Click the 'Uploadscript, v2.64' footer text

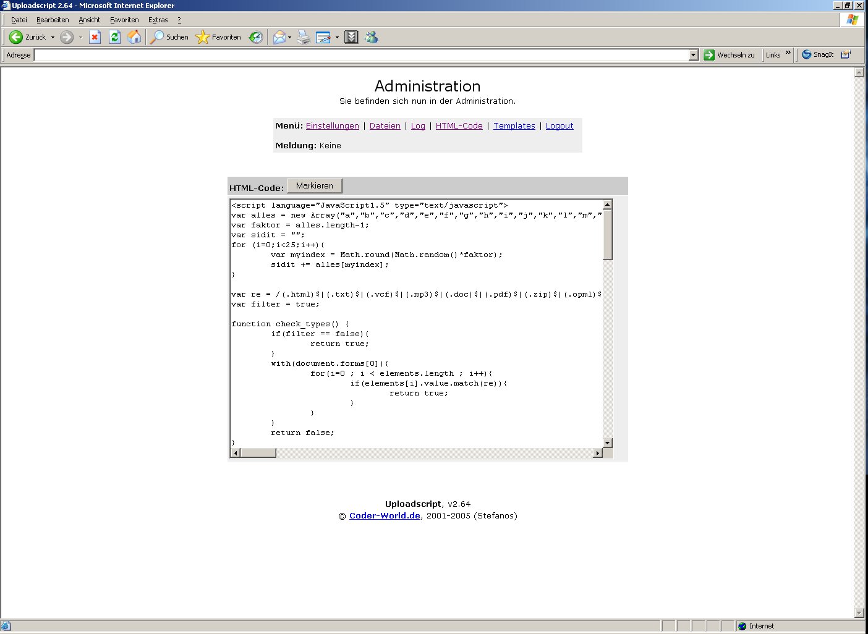tap(428, 504)
